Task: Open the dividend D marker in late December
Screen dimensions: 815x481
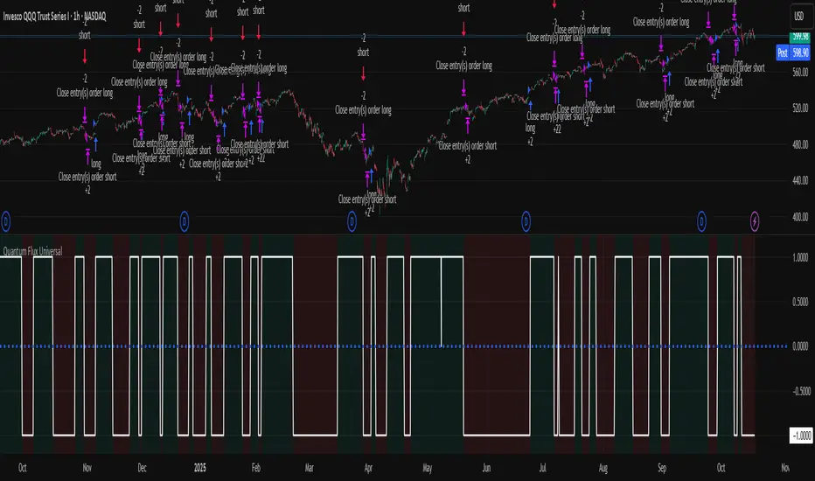Action: tap(184, 222)
